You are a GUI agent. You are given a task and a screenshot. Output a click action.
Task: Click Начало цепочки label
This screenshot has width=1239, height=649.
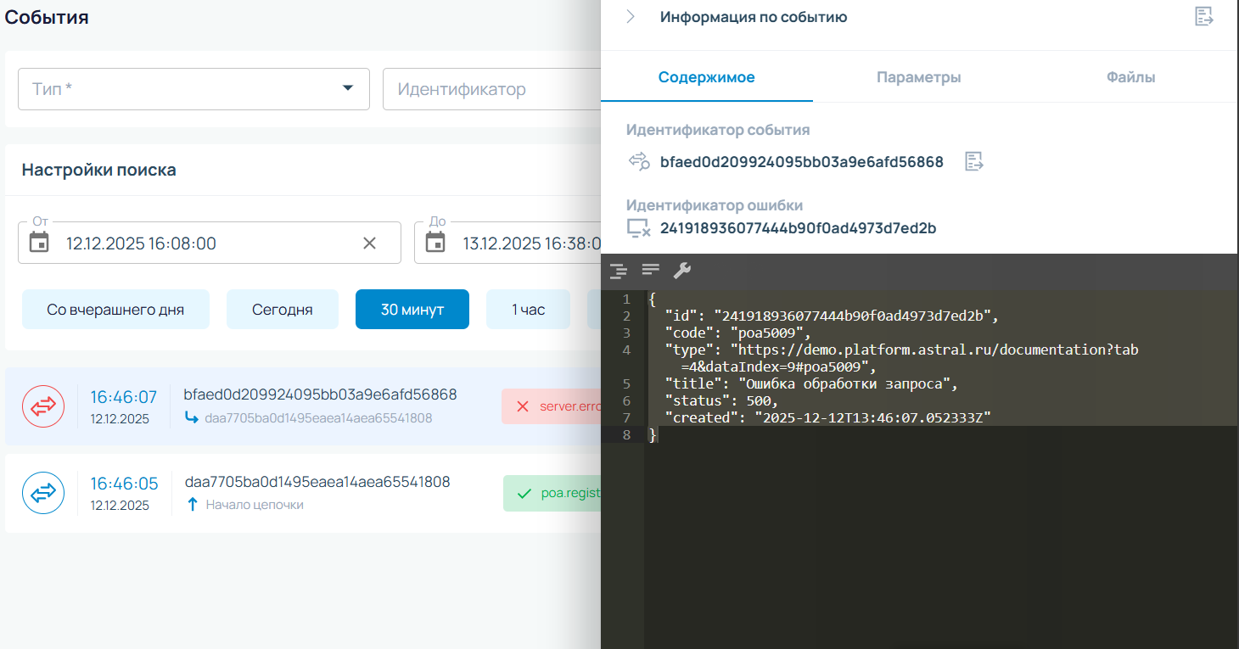click(255, 505)
